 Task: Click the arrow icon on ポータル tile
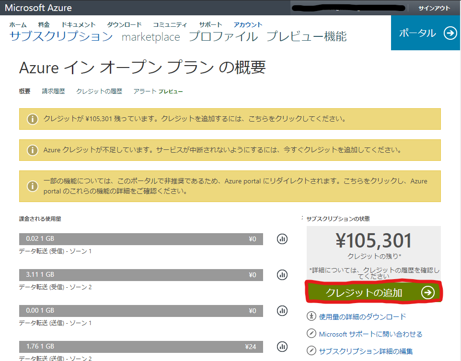[450, 33]
